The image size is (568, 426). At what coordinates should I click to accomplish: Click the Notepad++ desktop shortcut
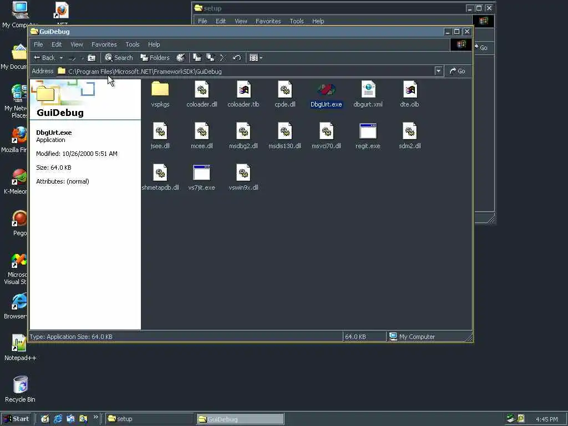19,347
